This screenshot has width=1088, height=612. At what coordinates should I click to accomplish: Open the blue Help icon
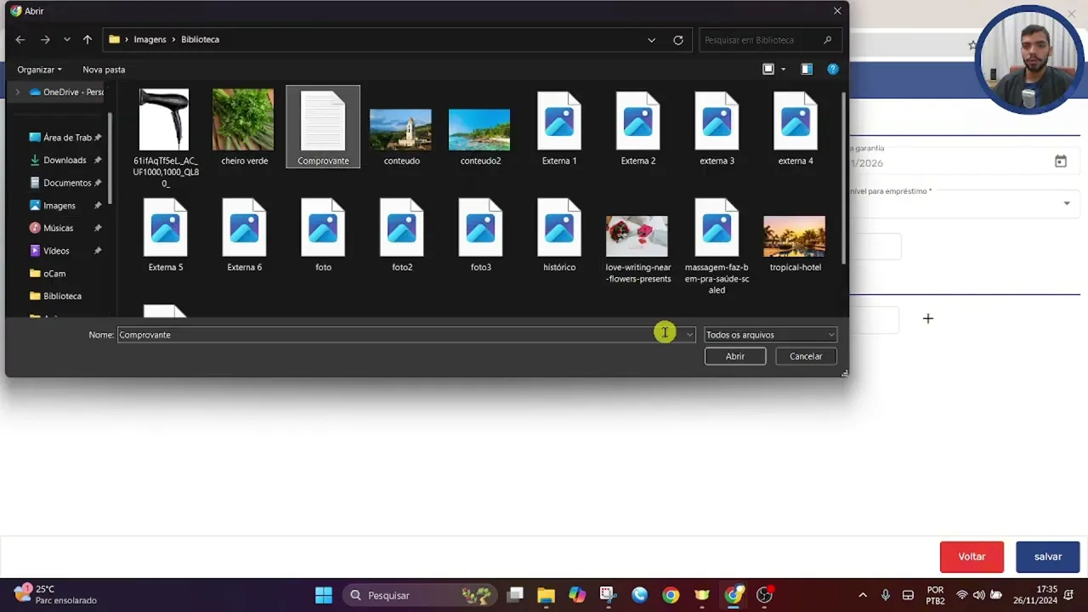tap(833, 70)
